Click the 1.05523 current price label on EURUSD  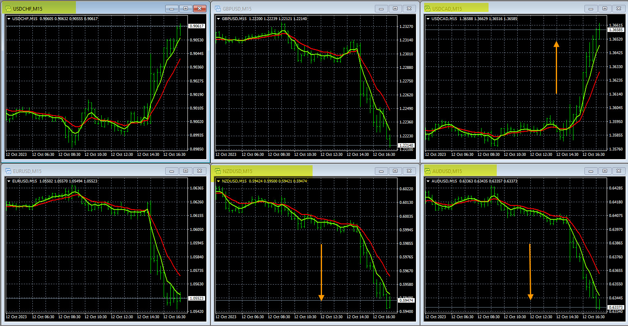coord(196,299)
